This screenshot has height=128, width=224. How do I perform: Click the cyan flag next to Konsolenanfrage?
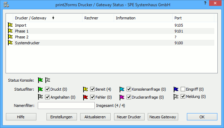(122, 89)
